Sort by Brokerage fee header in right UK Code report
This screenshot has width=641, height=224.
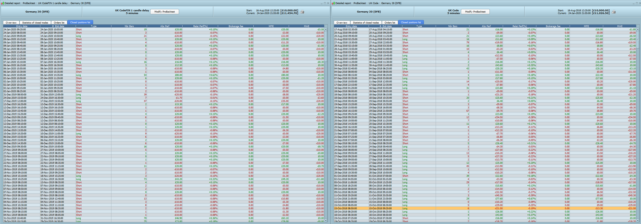pyautogui.click(x=553, y=26)
